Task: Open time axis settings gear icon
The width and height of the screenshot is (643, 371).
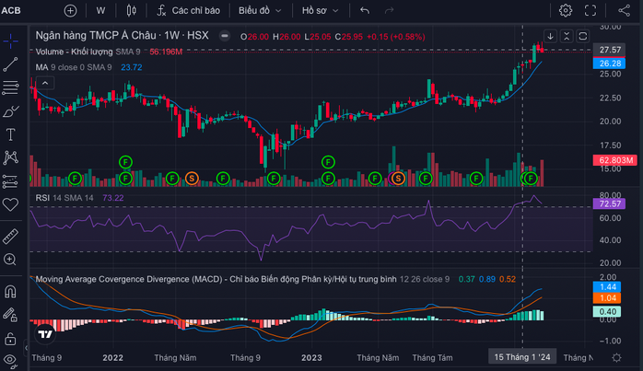Action: point(616,357)
